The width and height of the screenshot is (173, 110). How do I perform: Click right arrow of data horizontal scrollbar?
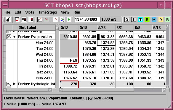point(164,90)
